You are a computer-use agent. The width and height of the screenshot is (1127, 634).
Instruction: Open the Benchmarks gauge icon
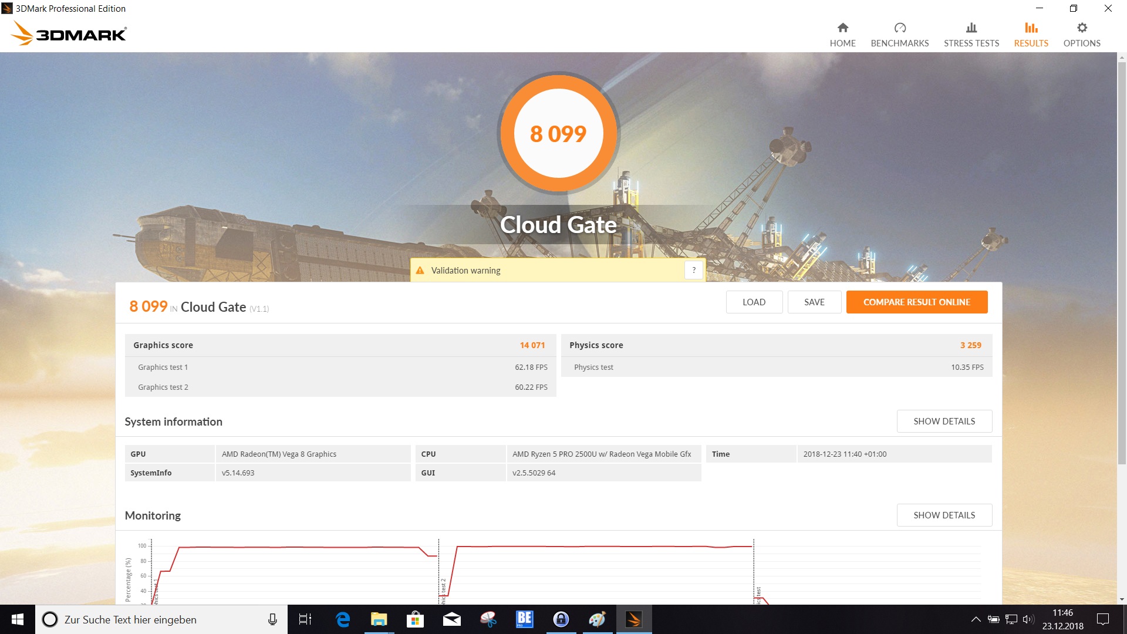(899, 28)
